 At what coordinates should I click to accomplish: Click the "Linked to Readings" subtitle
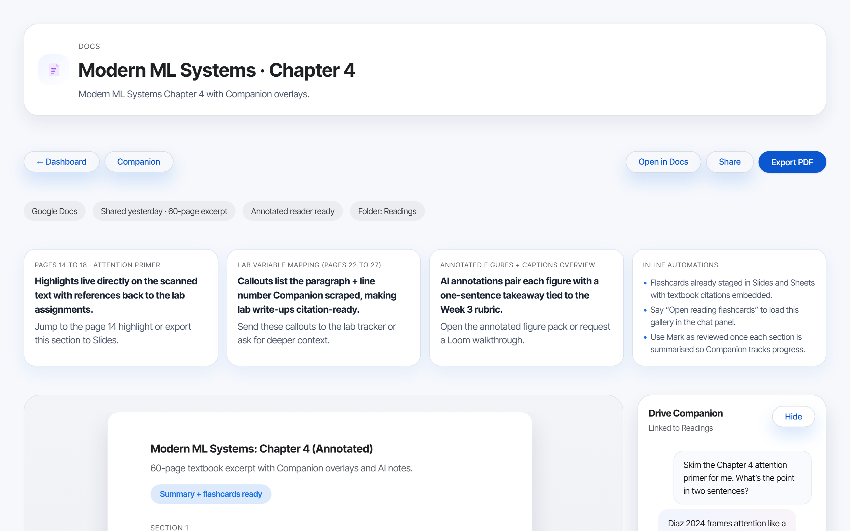(x=680, y=428)
